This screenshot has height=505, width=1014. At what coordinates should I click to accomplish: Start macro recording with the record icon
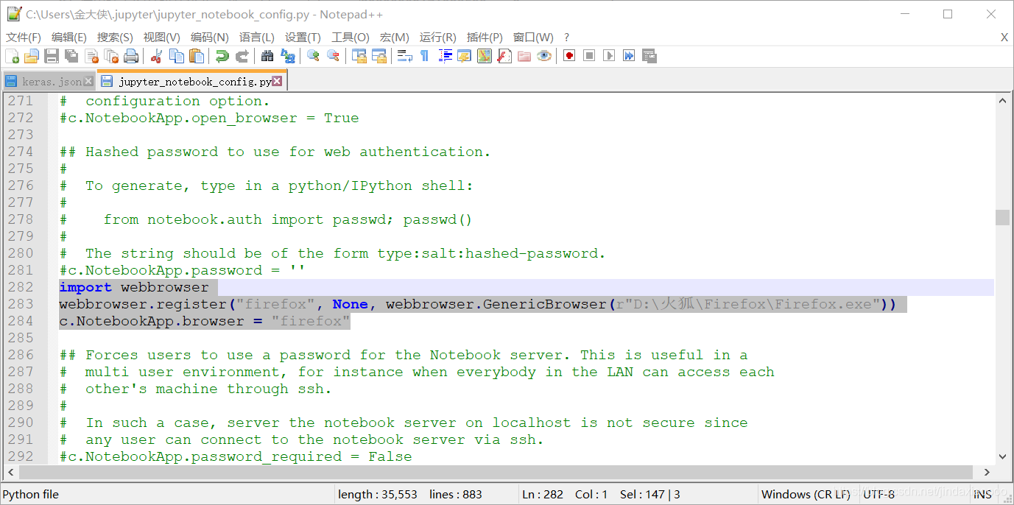pos(568,55)
